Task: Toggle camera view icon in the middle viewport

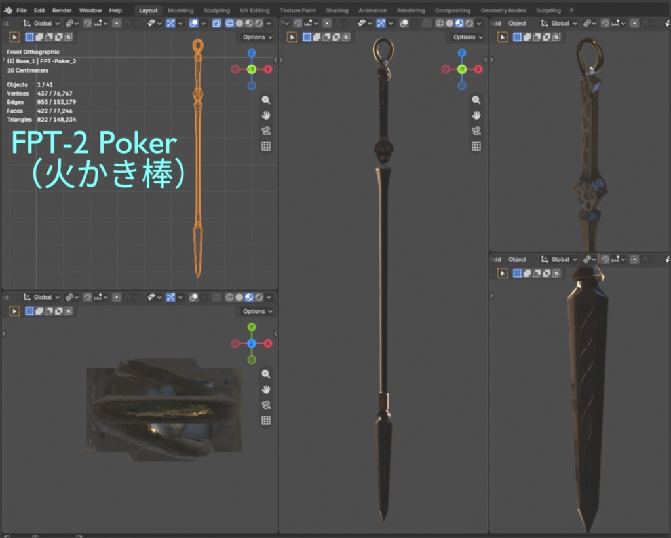Action: tap(476, 131)
